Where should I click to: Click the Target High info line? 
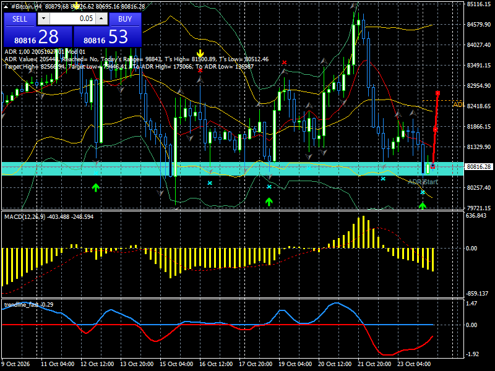[x=129, y=67]
